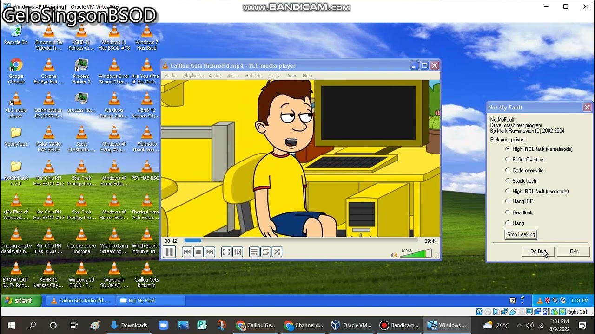Select the Stack trash option

(521, 181)
